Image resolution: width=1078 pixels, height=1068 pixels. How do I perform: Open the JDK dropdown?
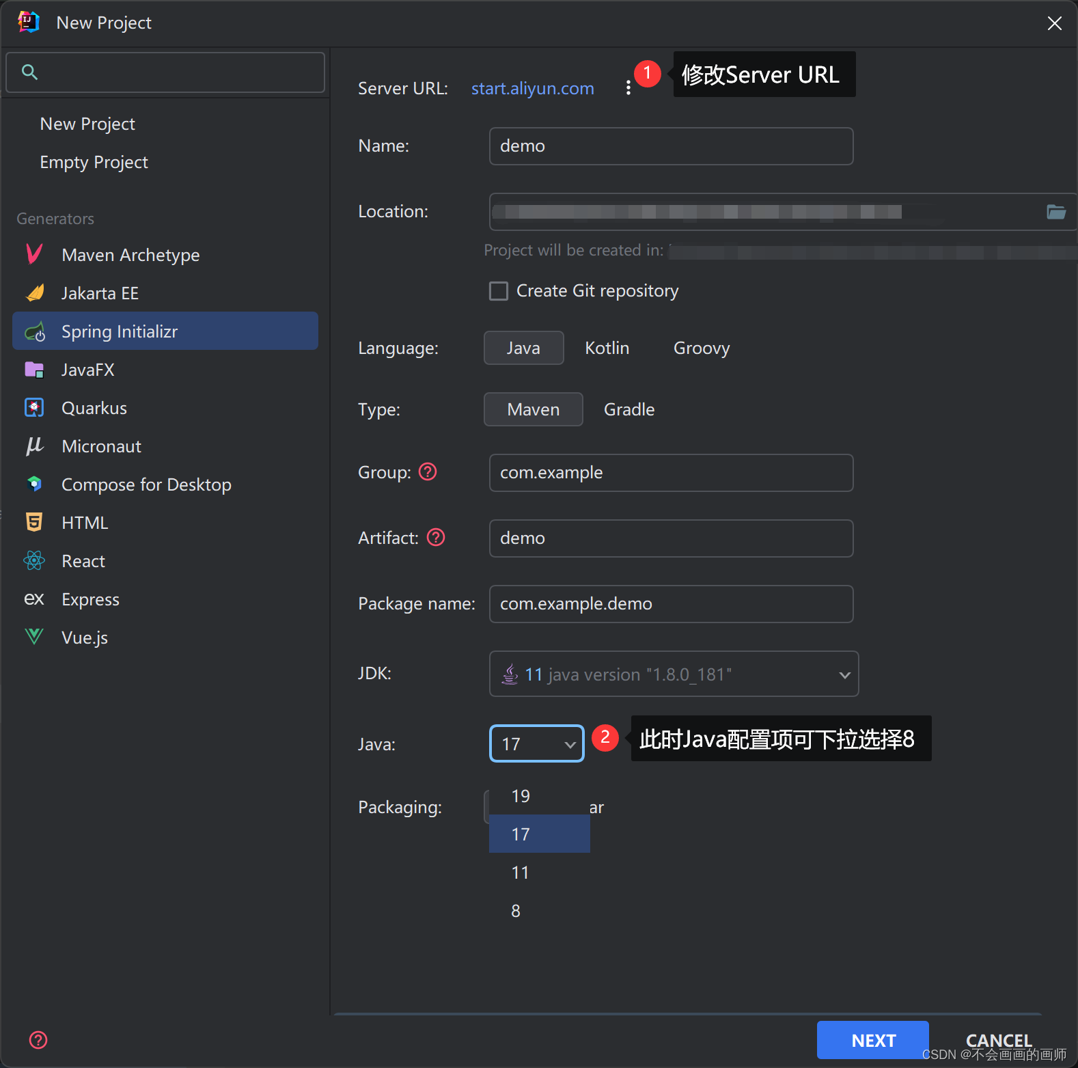[674, 674]
